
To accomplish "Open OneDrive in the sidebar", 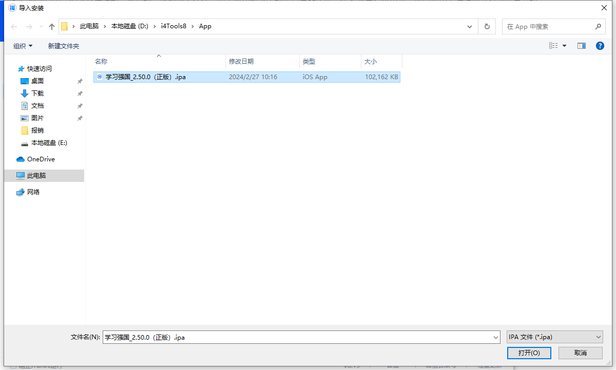I will click(41, 159).
